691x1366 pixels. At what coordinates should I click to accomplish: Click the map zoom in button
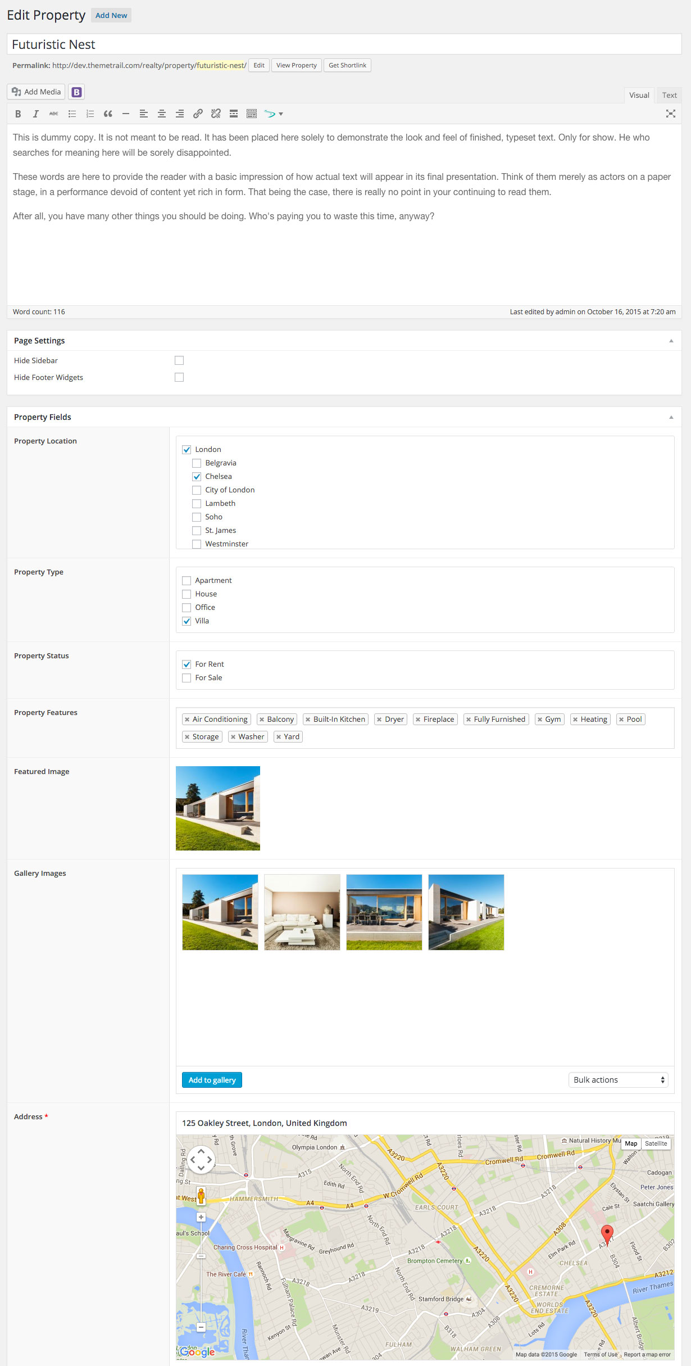click(201, 1217)
